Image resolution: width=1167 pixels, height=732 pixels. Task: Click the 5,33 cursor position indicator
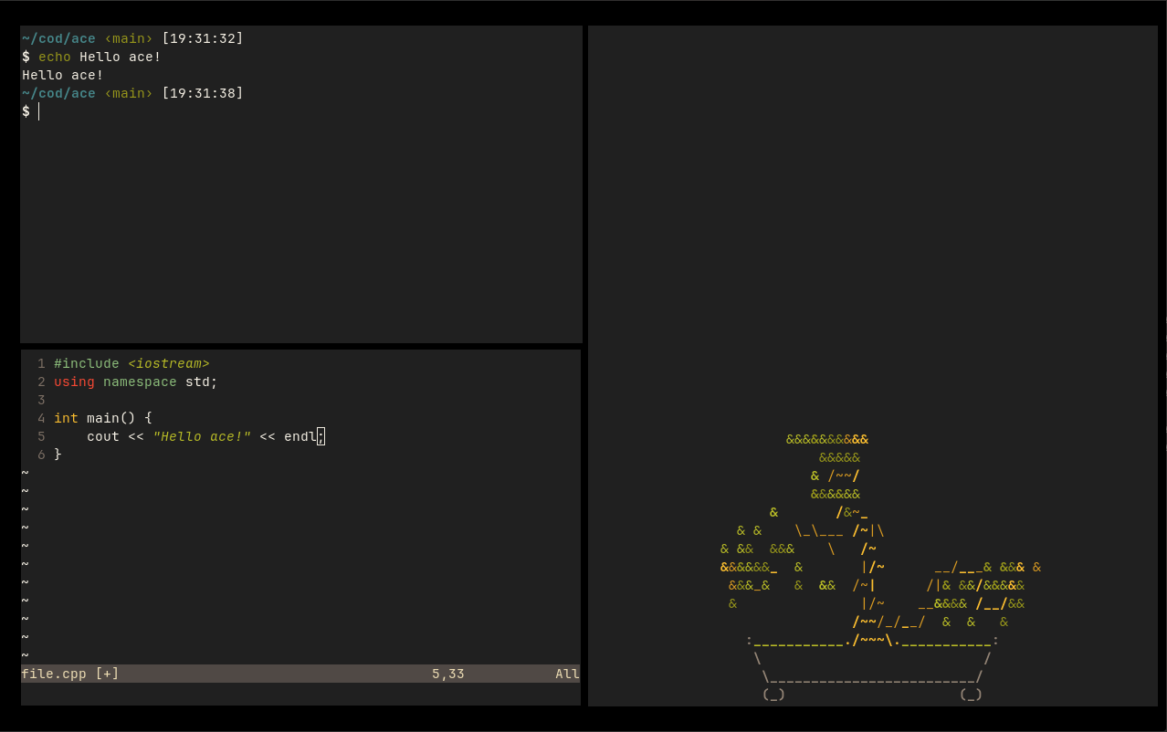448,674
